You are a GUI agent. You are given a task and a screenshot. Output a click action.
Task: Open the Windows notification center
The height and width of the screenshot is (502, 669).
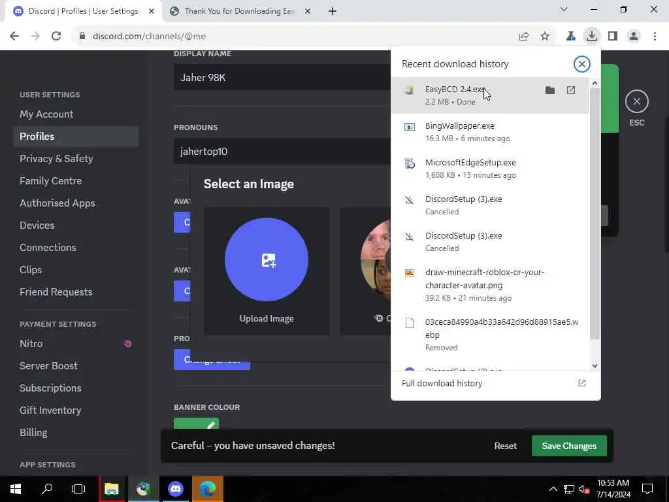[647, 489]
